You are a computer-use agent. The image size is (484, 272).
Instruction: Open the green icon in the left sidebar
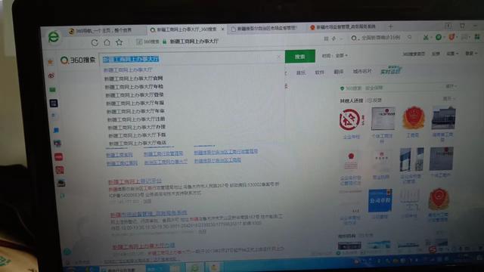pyautogui.click(x=52, y=89)
